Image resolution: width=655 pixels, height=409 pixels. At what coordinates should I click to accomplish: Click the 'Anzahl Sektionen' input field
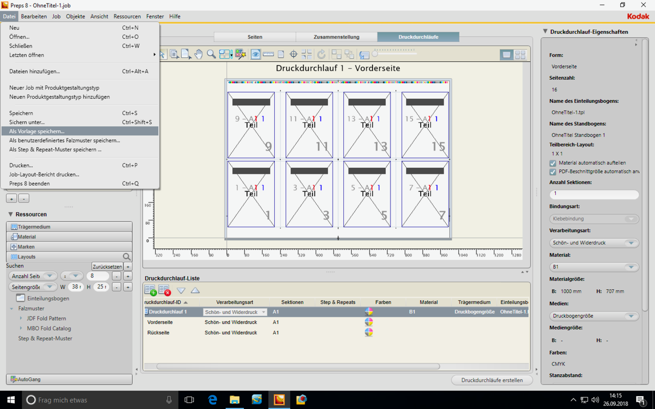594,194
